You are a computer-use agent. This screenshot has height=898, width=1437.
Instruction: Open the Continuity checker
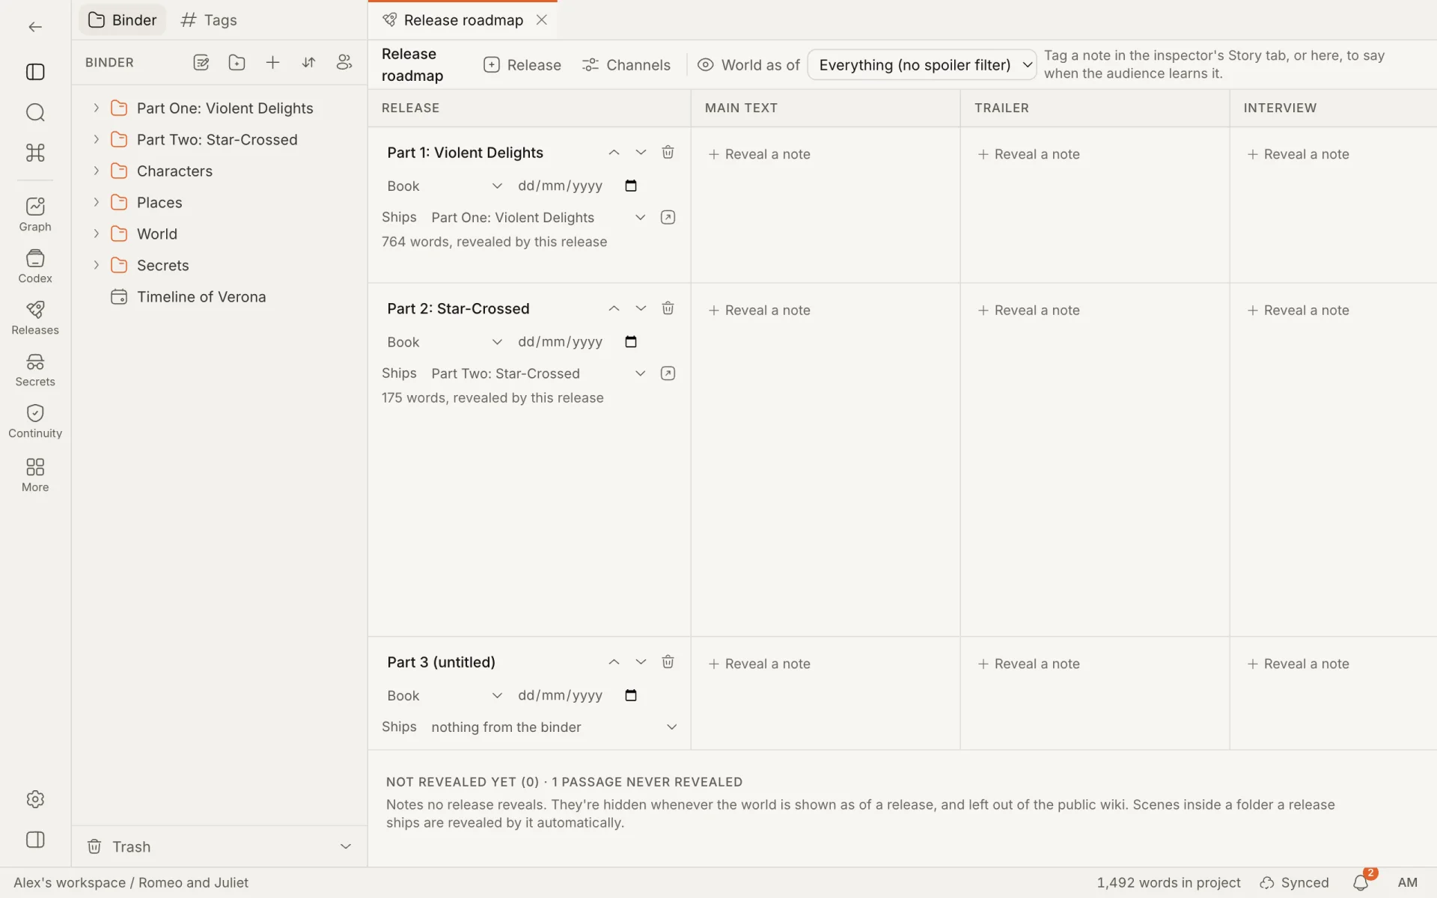point(35,421)
